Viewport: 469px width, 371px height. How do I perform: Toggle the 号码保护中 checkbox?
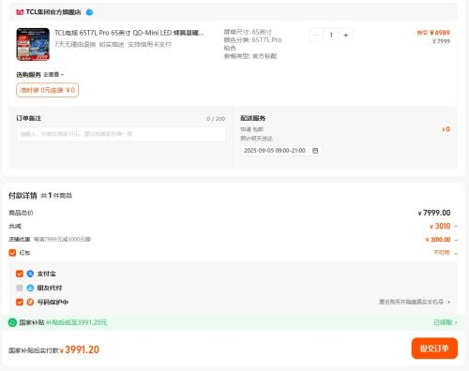pos(20,303)
